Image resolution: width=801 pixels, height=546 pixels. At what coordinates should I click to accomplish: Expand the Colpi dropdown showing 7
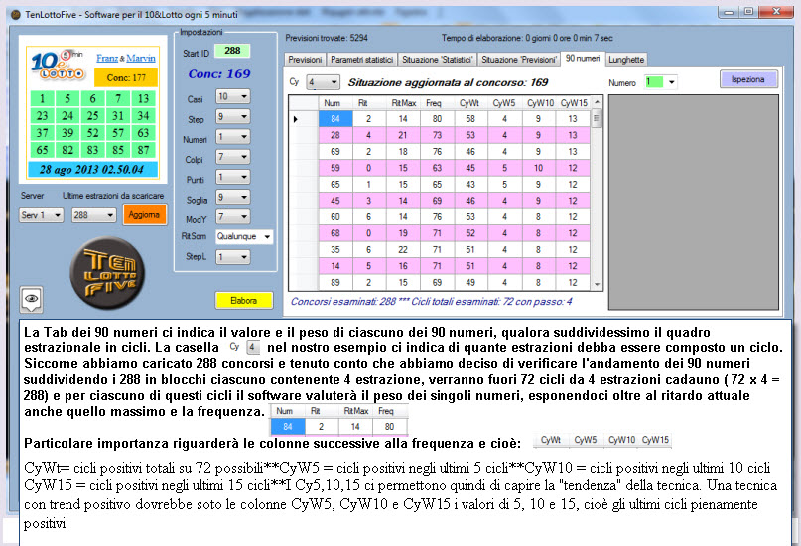point(233,157)
